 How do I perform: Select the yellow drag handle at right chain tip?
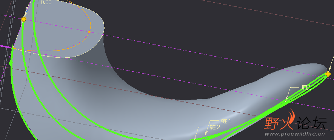[328, 74]
